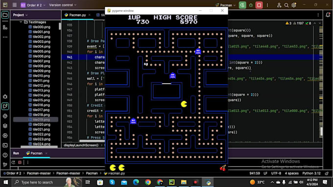Click the project tree vertical scrollbar
Viewport: 333px width, 187px height.
(x=60, y=26)
